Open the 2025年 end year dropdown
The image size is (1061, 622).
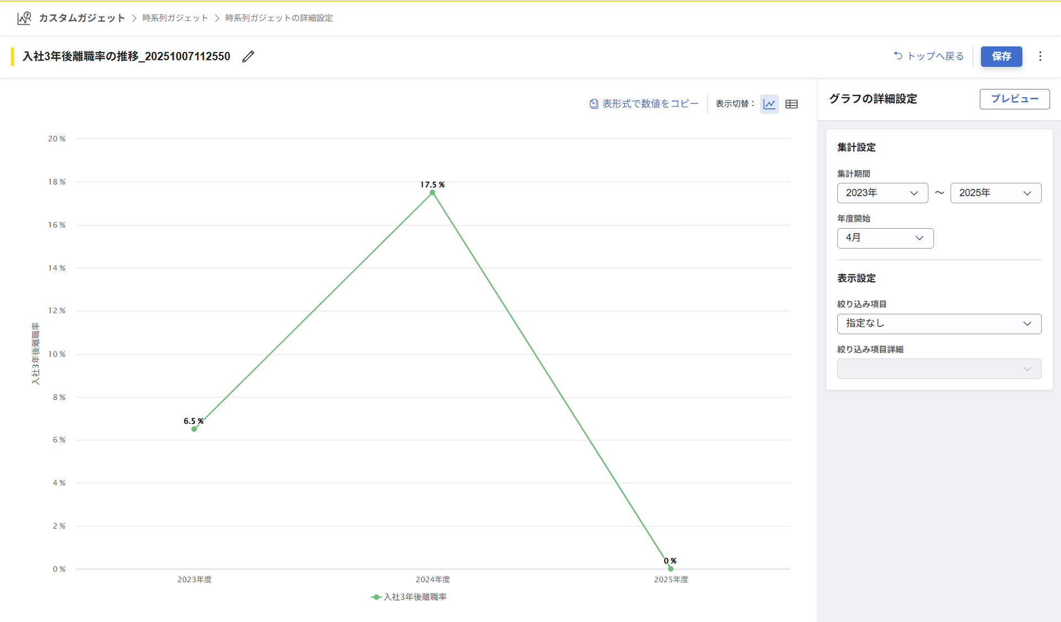pyautogui.click(x=995, y=193)
